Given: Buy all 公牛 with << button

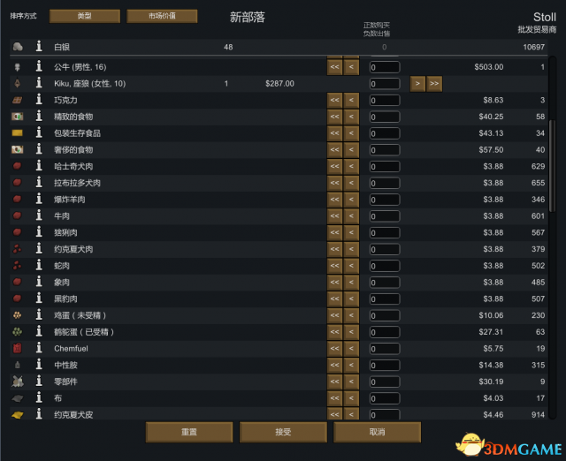Looking at the screenshot, I should pyautogui.click(x=334, y=67).
